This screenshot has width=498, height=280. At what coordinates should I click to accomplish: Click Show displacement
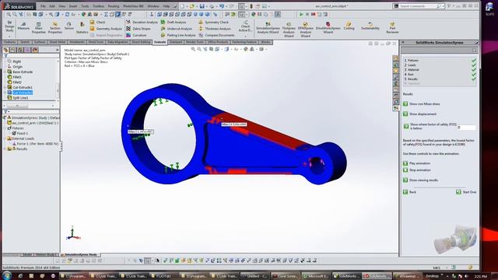pyautogui.click(x=420, y=114)
